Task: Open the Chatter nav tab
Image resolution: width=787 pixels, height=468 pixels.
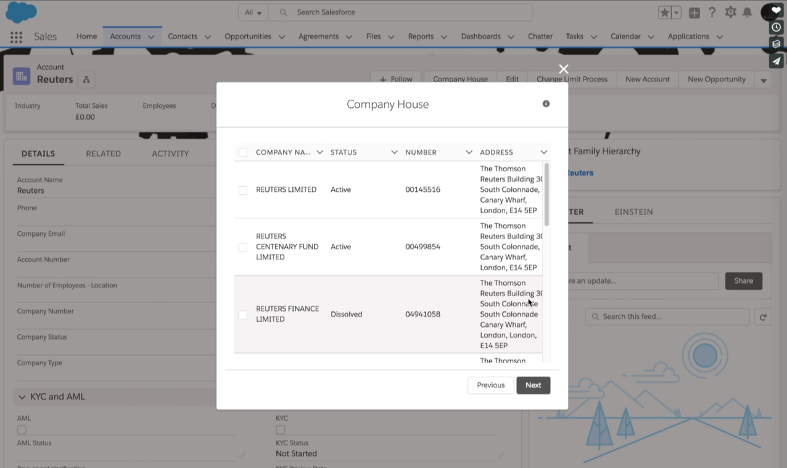Action: [540, 36]
